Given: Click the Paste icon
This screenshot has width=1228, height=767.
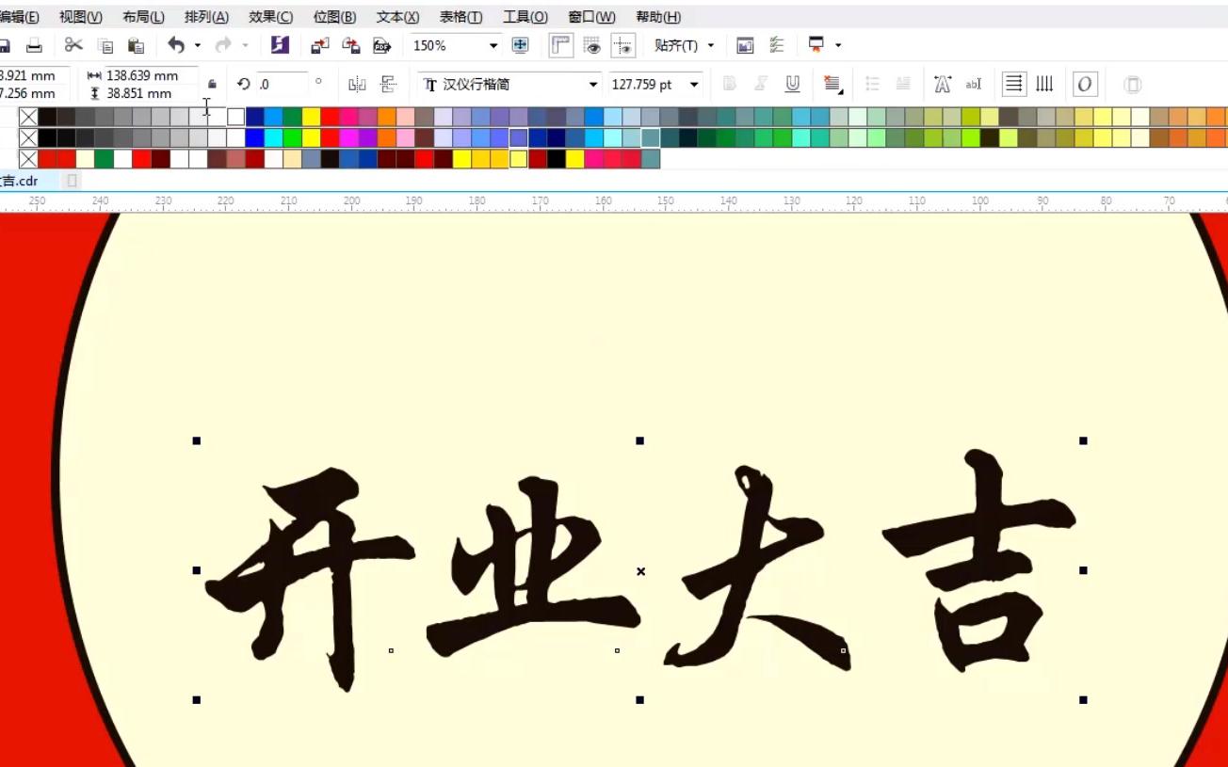Looking at the screenshot, I should (135, 44).
